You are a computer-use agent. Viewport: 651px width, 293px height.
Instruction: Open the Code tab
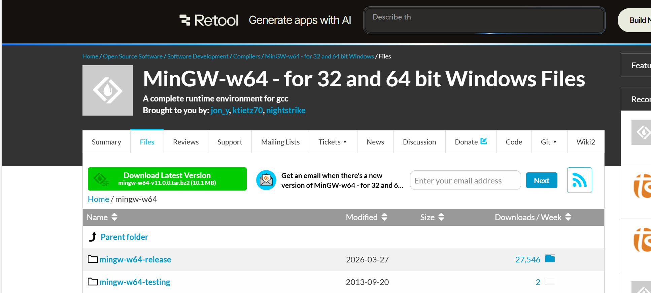point(514,142)
